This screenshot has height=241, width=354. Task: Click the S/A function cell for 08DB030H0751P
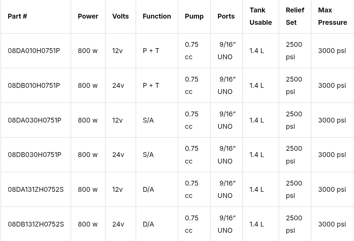point(148,155)
